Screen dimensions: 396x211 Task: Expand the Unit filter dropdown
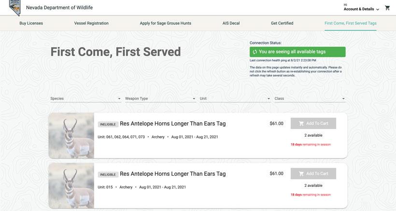point(235,99)
